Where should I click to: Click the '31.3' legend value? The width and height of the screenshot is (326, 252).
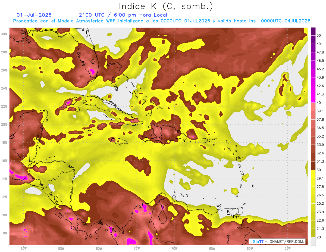(320, 161)
